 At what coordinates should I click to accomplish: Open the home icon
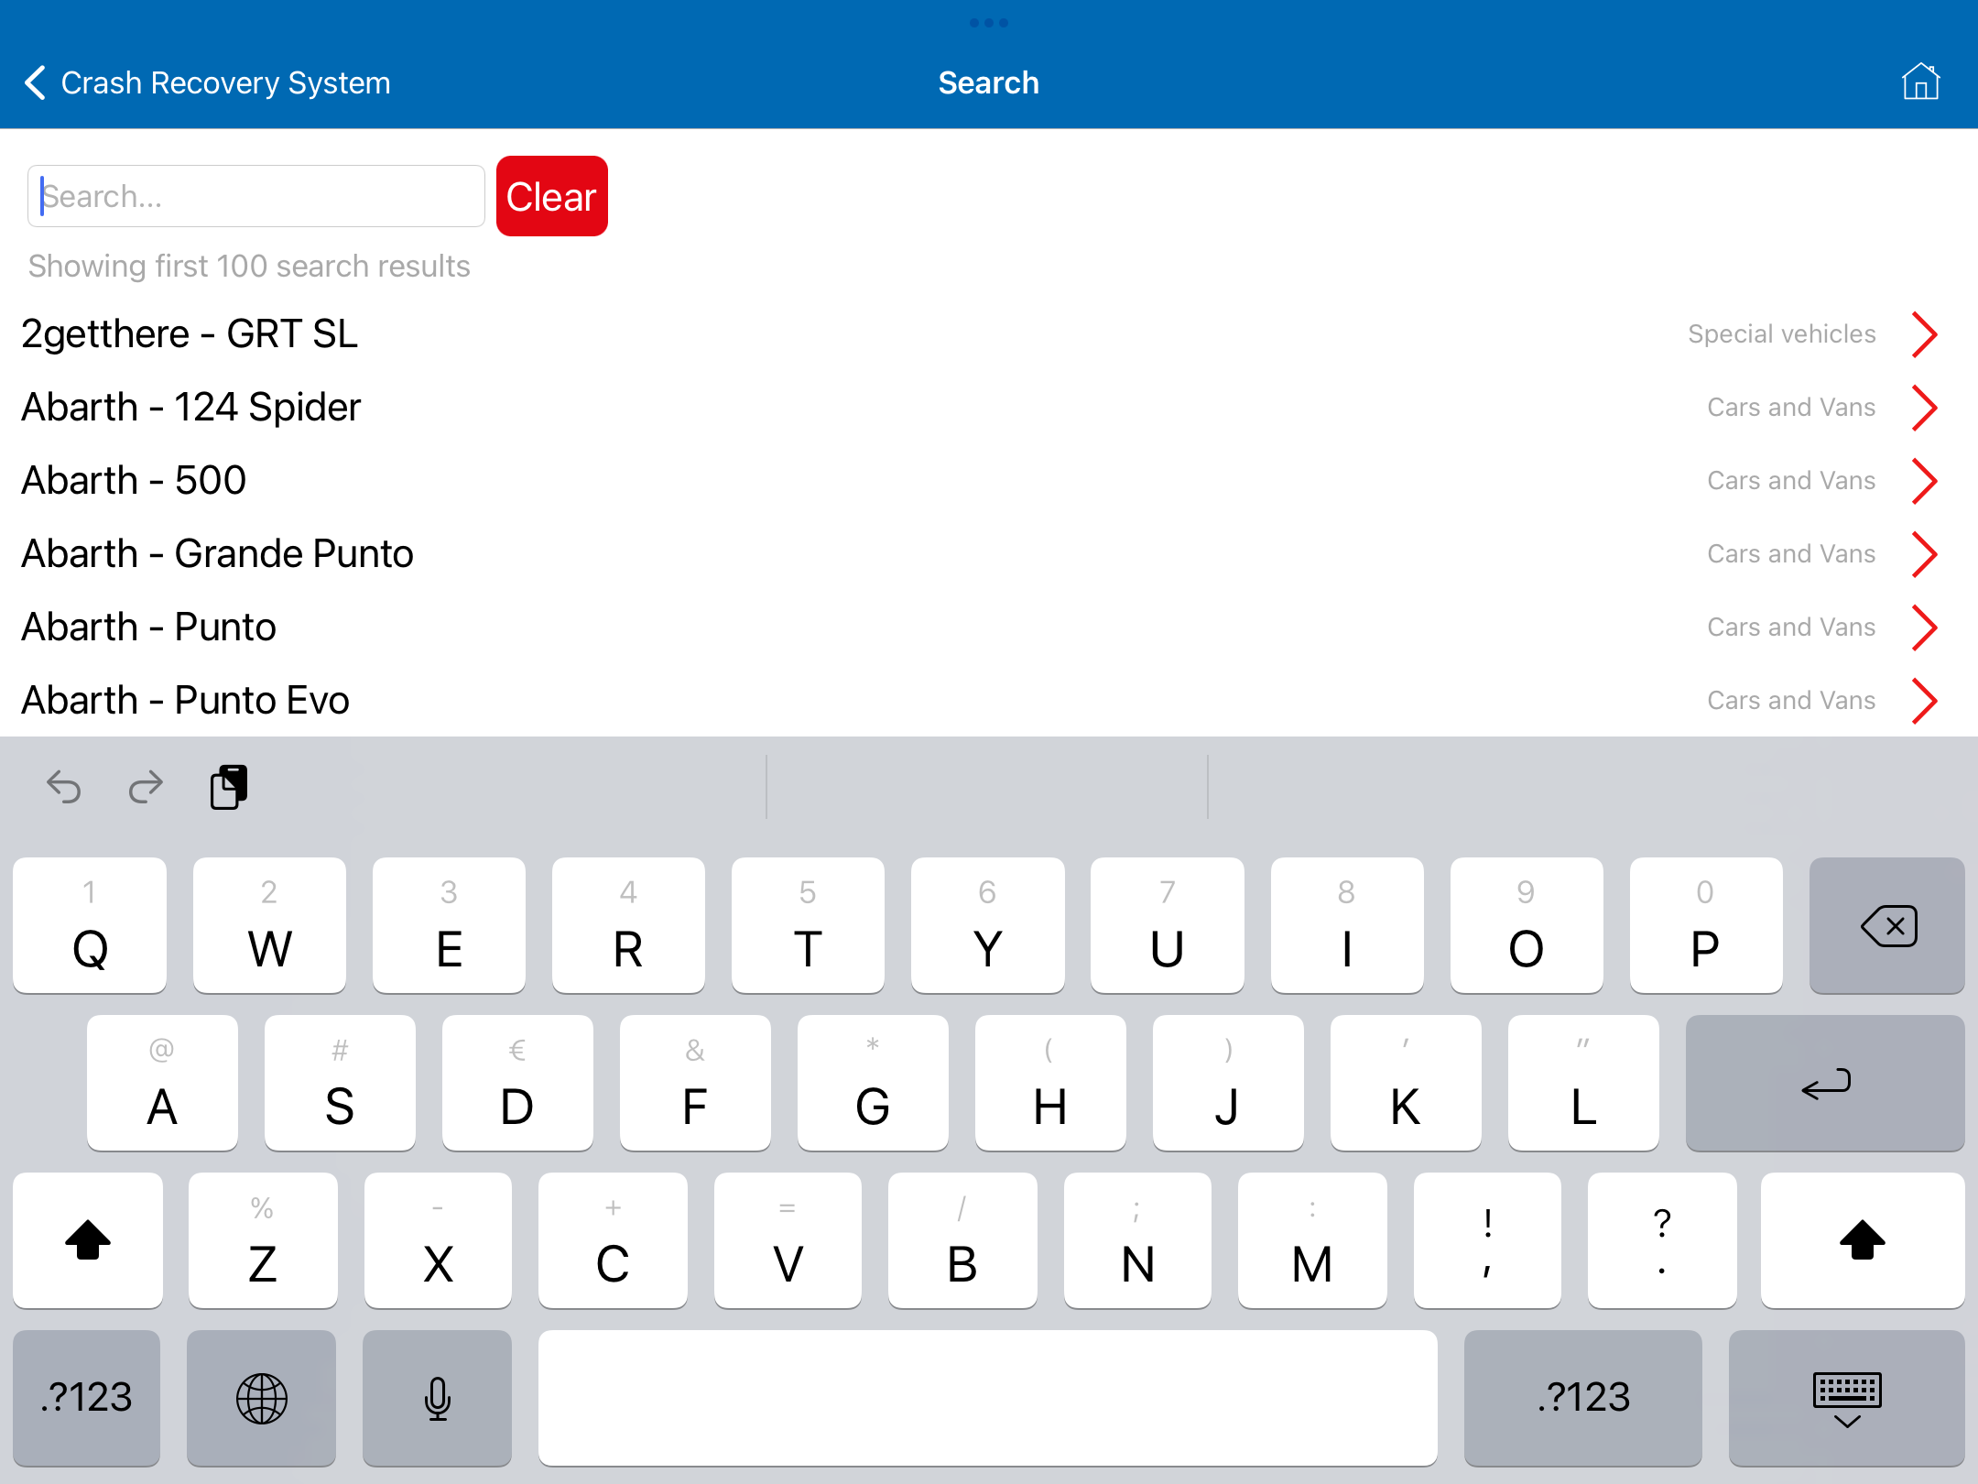point(1920,82)
